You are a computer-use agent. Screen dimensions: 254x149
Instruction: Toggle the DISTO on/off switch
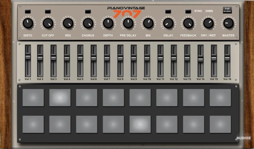pyautogui.click(x=28, y=11)
